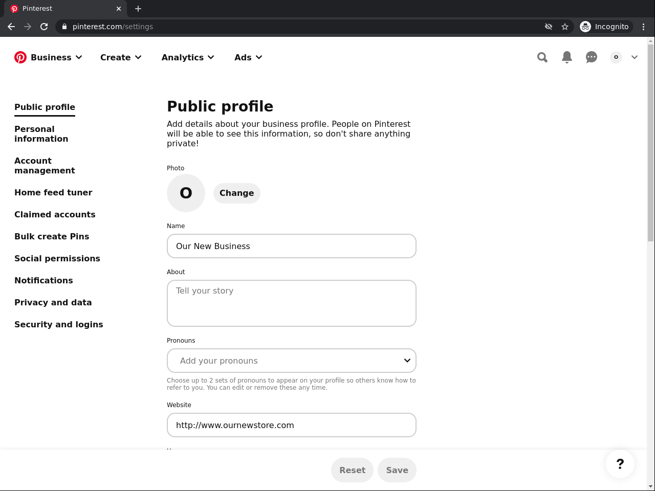Click the Pinterest logo icon
The image size is (655, 491).
click(x=20, y=57)
